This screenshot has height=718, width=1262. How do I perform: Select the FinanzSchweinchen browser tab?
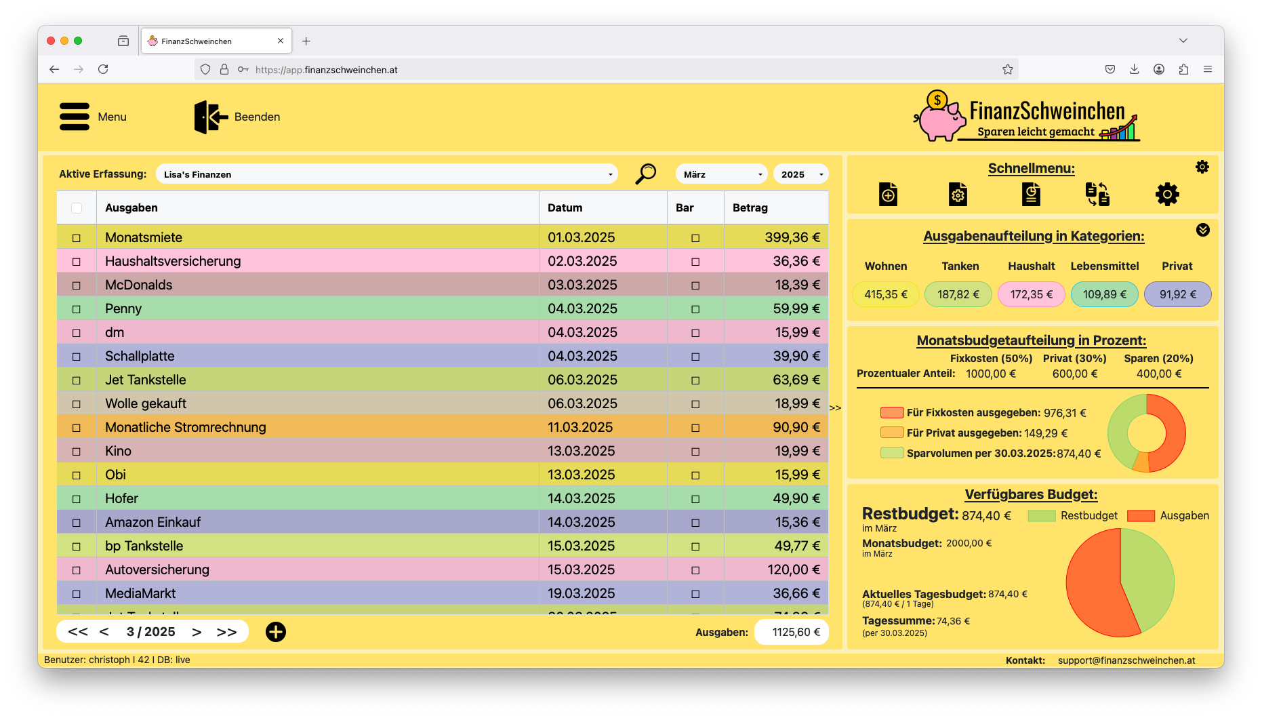216,41
